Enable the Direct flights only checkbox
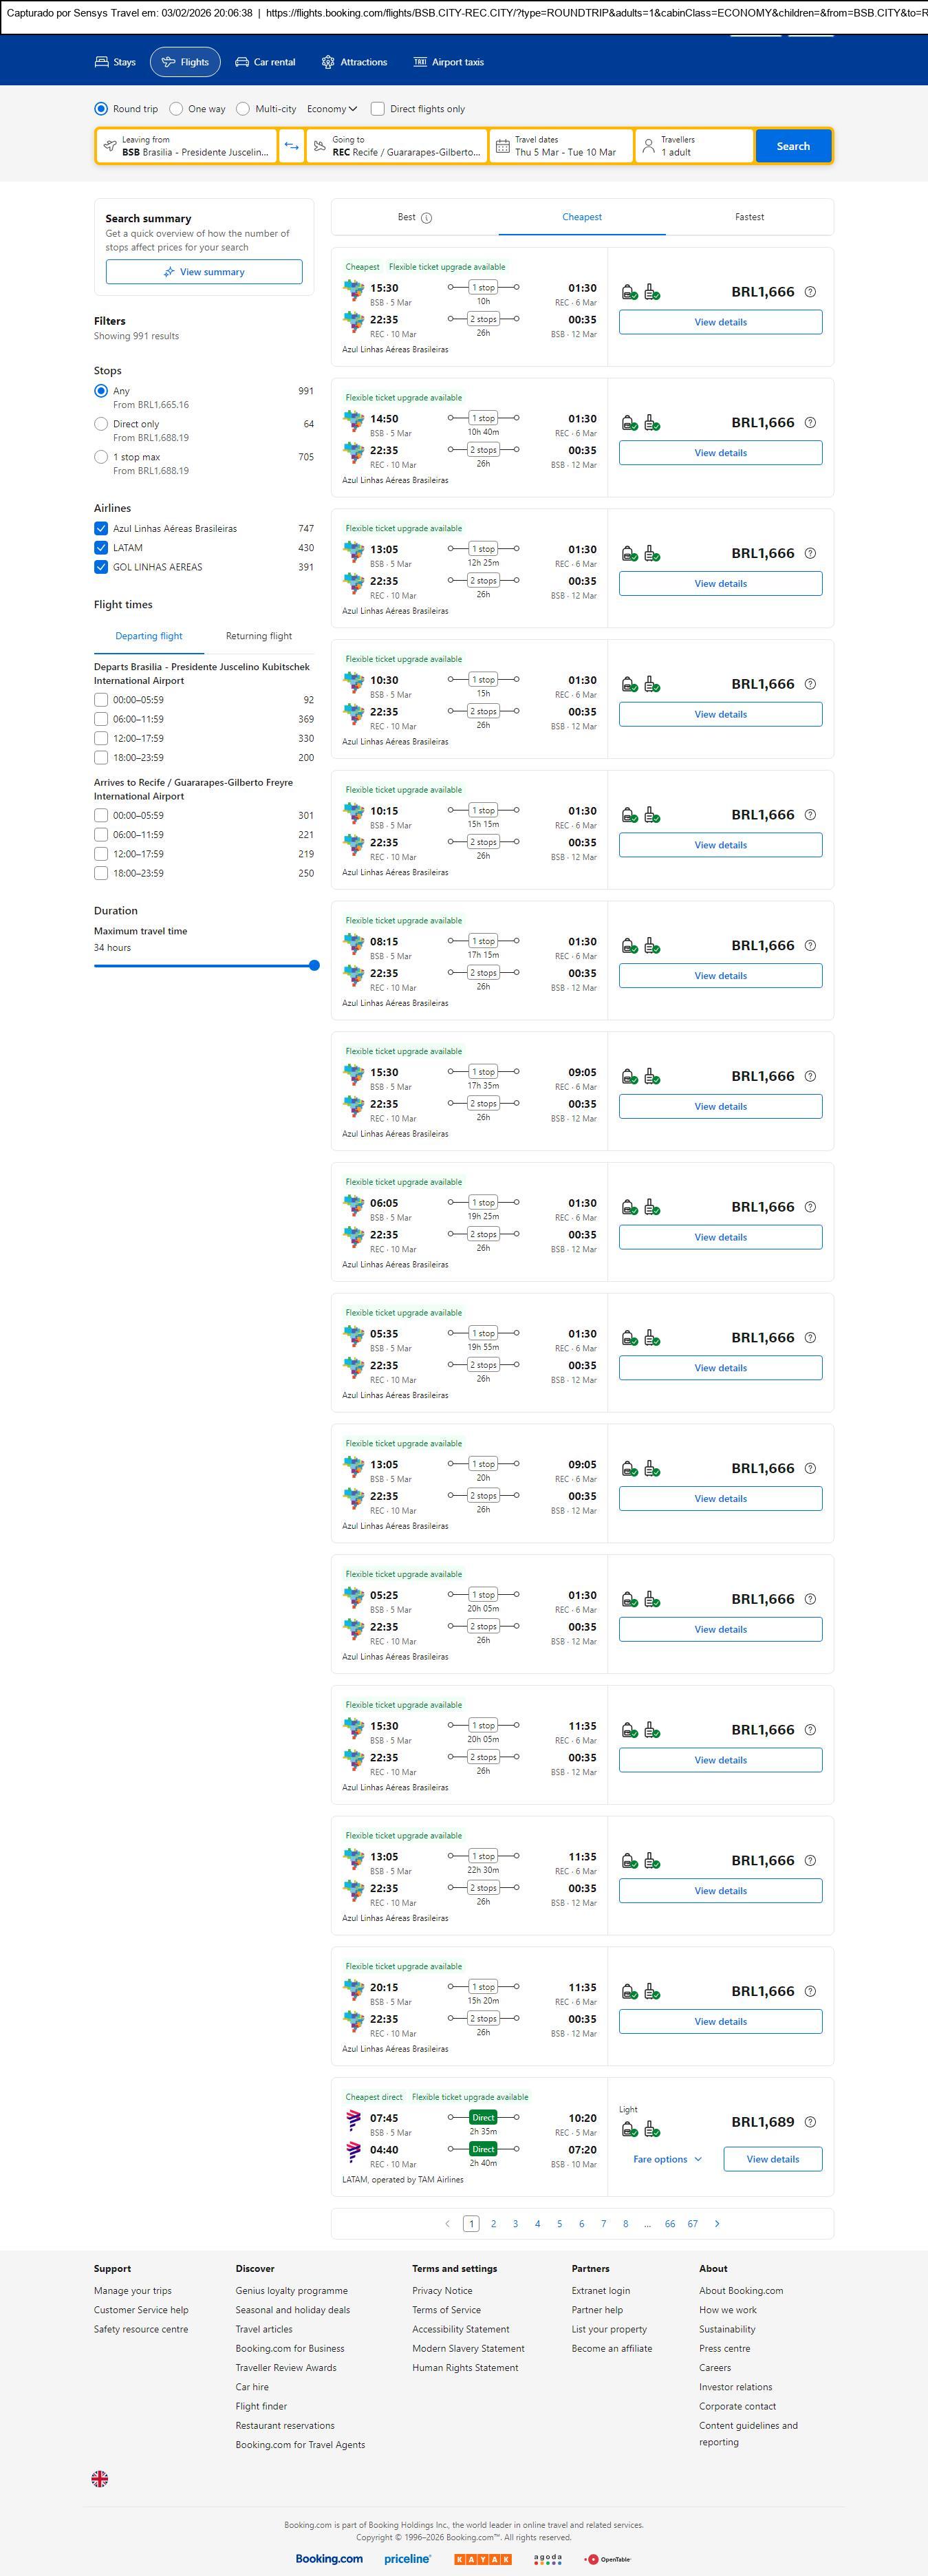The width and height of the screenshot is (928, 2576). (378, 109)
